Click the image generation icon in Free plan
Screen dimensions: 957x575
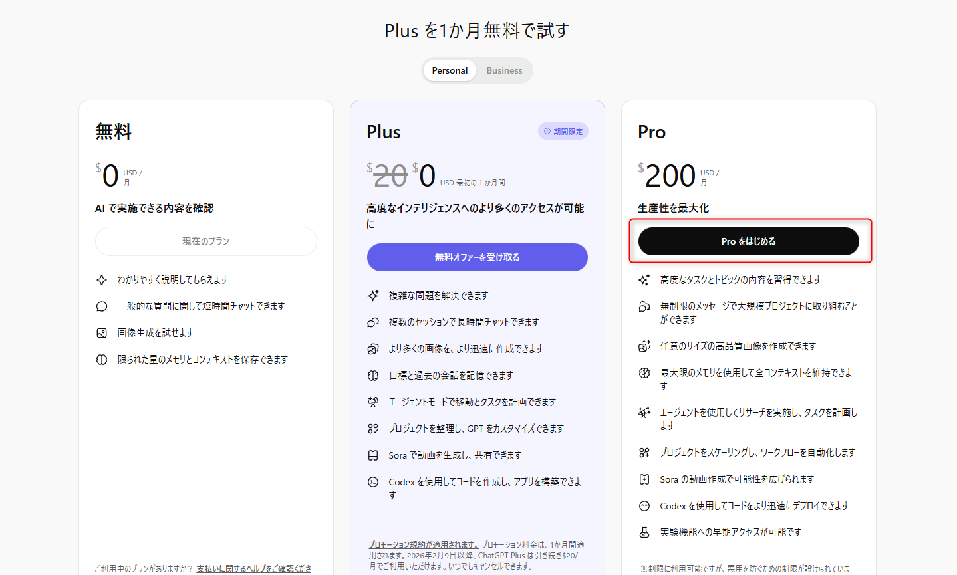[102, 333]
